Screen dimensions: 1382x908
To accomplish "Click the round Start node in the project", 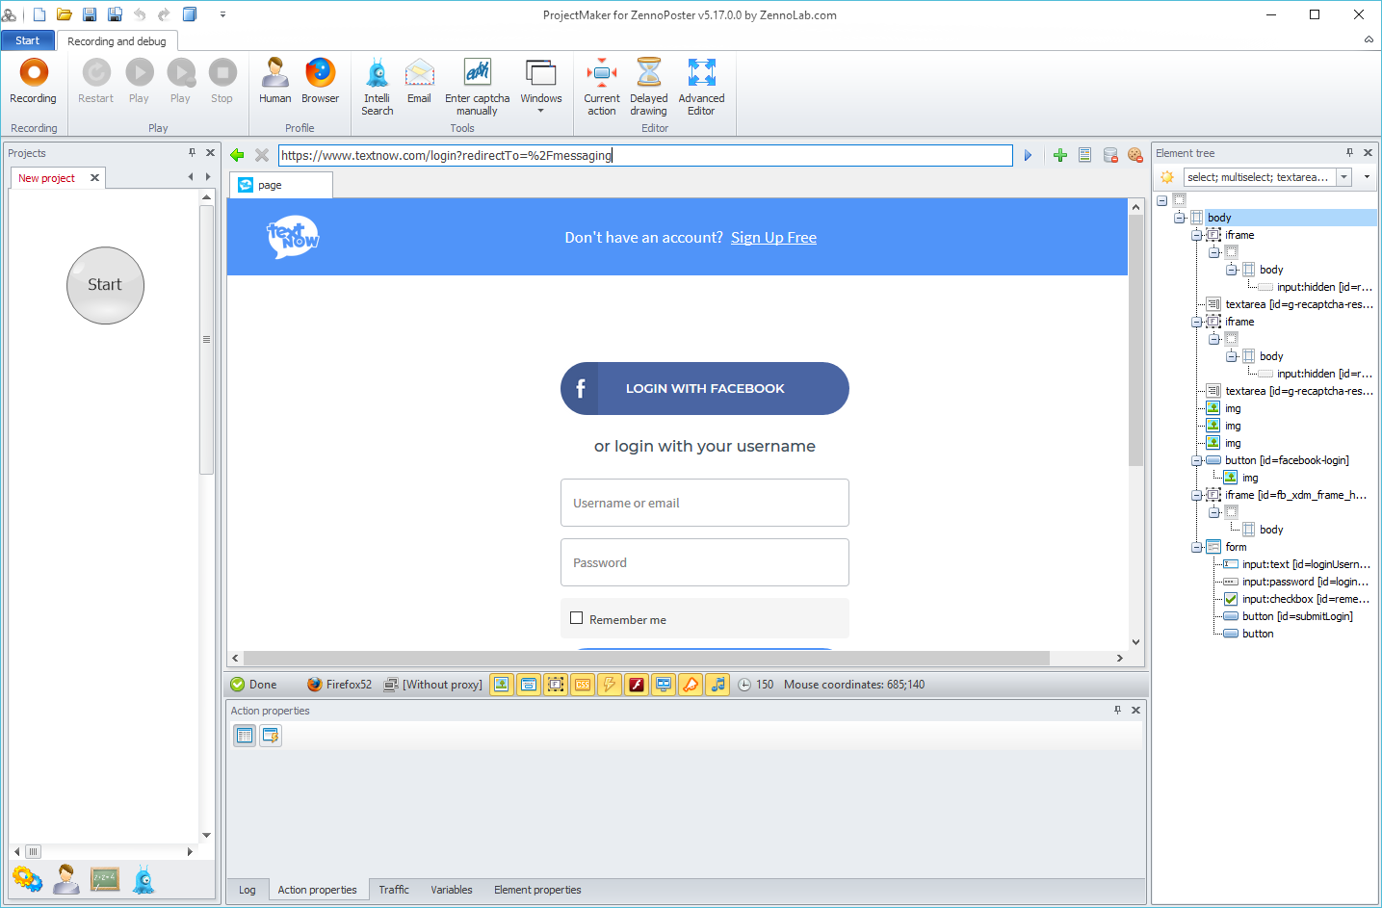I will [105, 285].
